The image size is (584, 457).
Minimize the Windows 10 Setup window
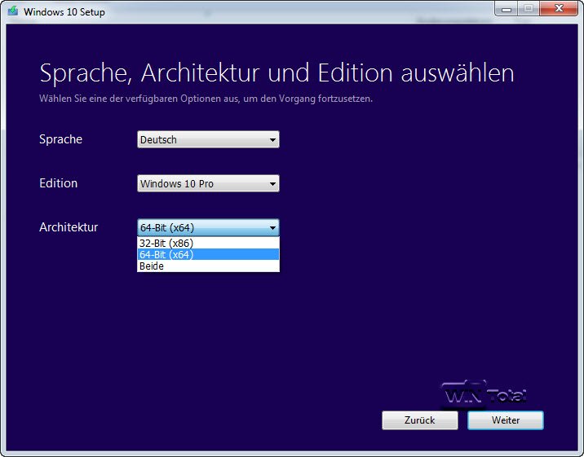click(507, 8)
